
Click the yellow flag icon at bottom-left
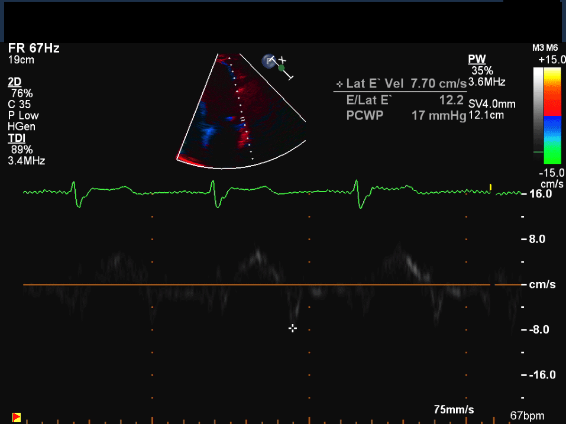click(x=17, y=417)
